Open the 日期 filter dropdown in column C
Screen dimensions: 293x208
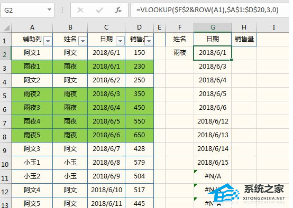coord(121,41)
